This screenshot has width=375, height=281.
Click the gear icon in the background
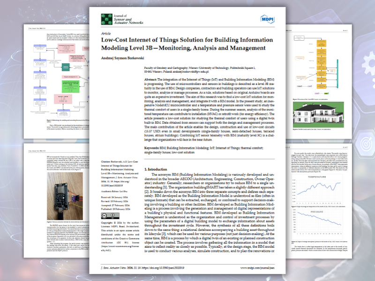point(368,63)
